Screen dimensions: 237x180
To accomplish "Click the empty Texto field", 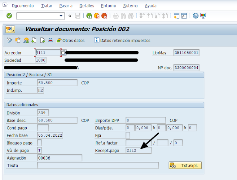I will coord(98,166).
